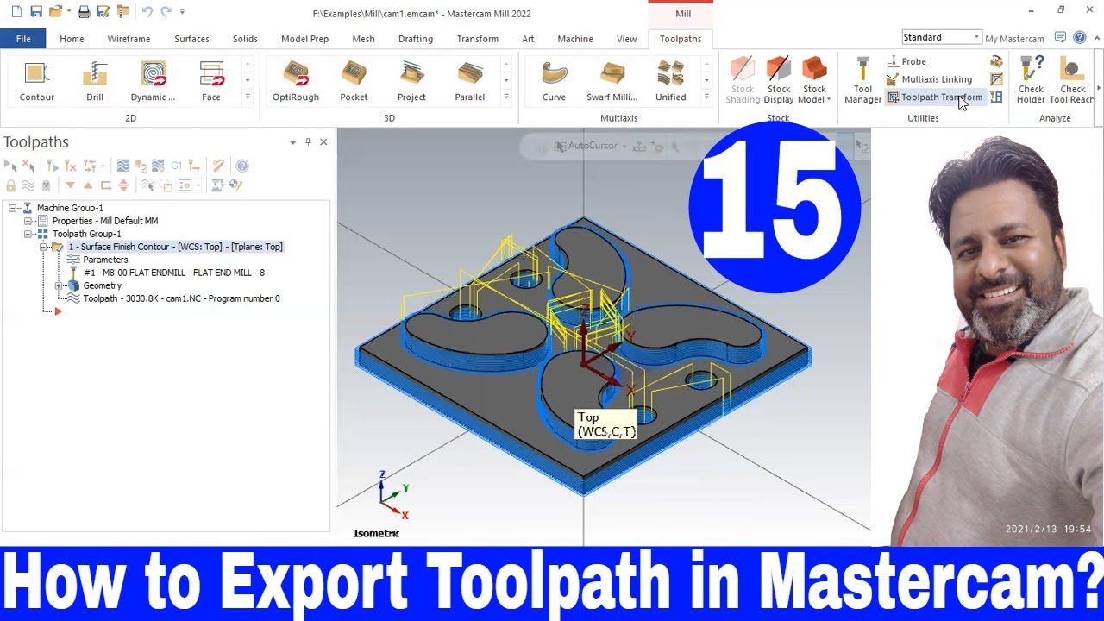Click the My Mastercam link
1104x621 pixels.
(x=1014, y=39)
